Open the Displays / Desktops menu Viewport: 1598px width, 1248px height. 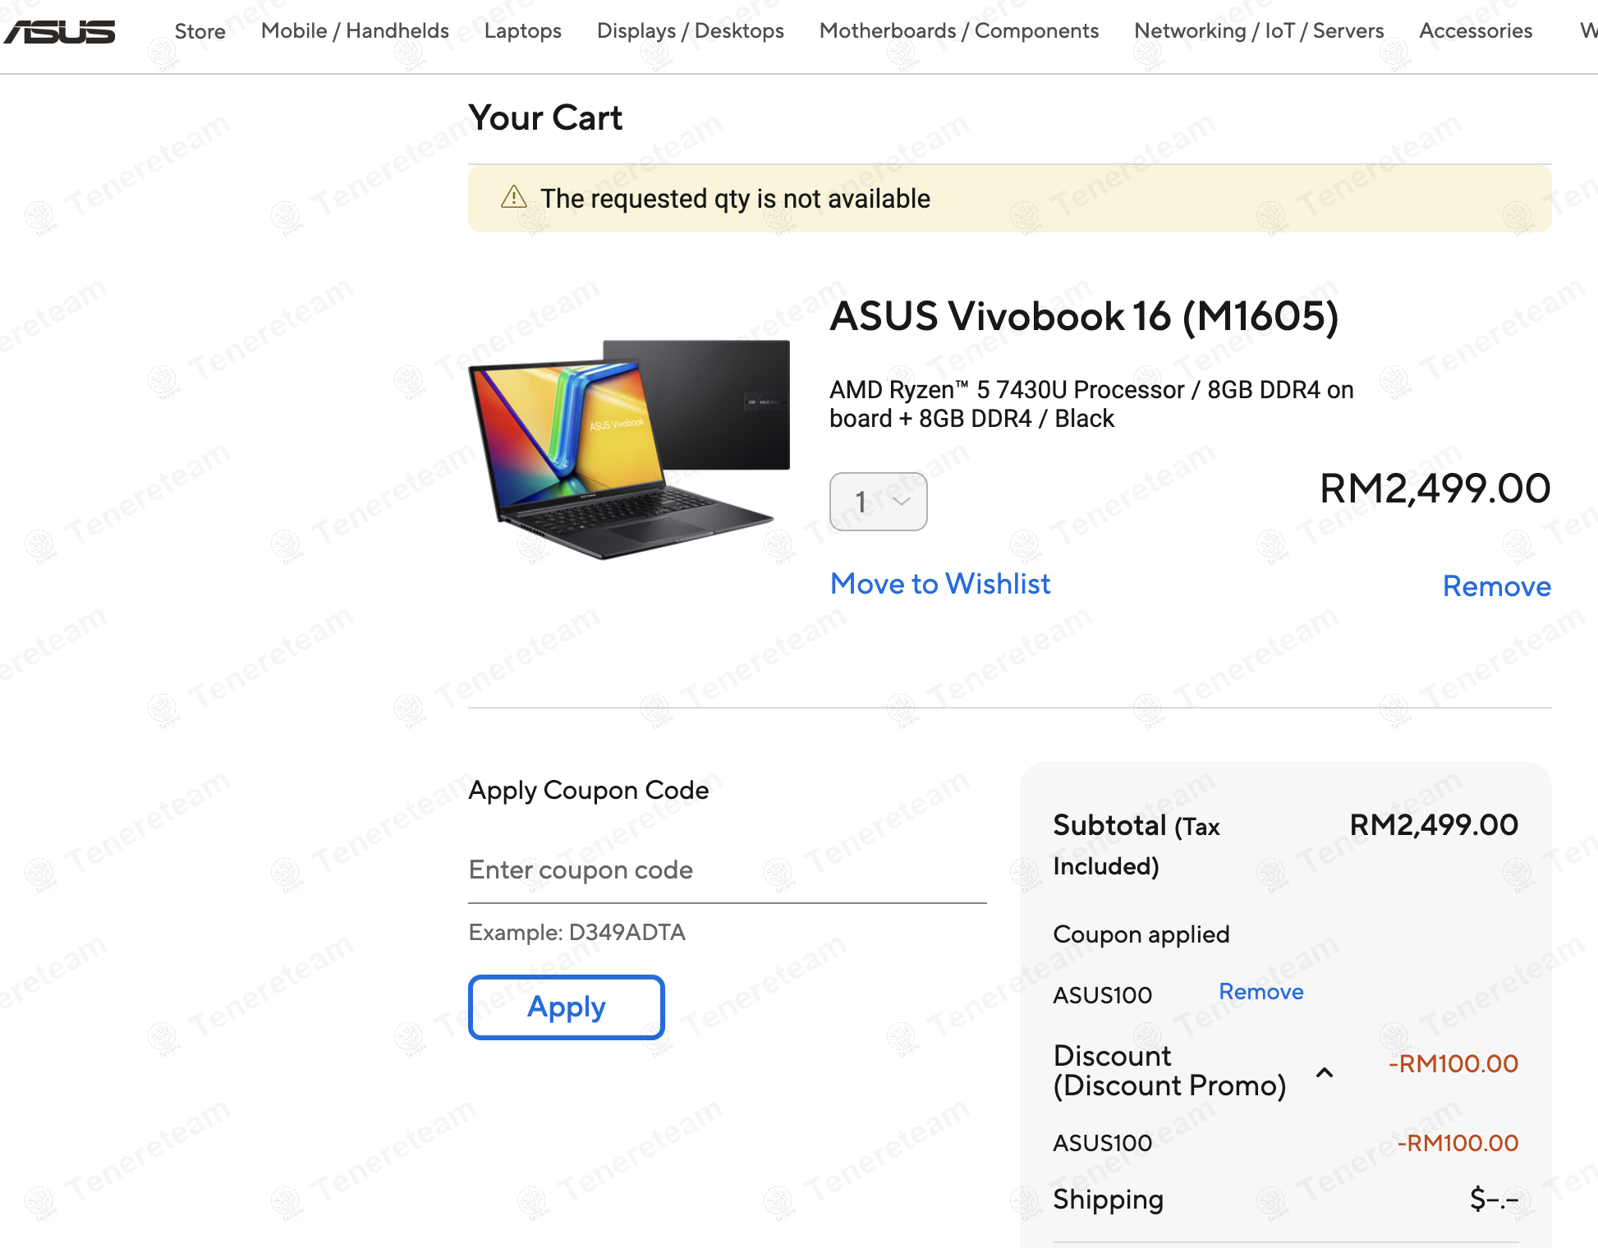(x=690, y=31)
